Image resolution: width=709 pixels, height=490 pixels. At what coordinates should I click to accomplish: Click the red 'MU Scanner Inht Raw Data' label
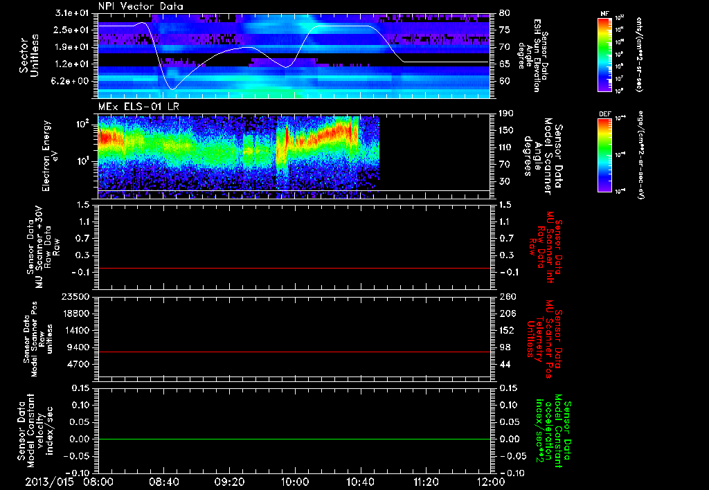click(x=546, y=247)
